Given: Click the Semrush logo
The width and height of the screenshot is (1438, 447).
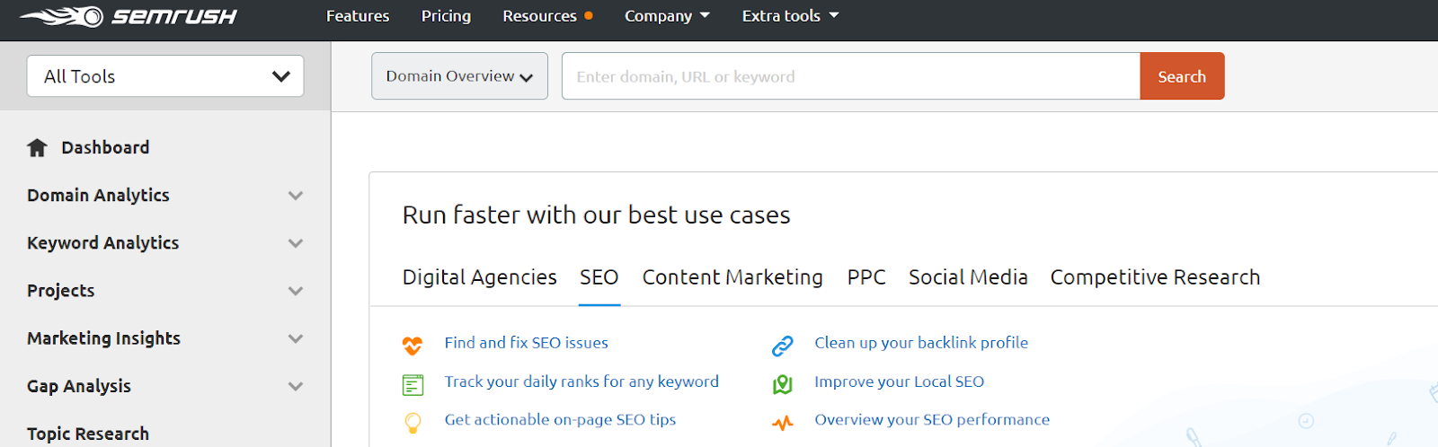Looking at the screenshot, I should [129, 16].
